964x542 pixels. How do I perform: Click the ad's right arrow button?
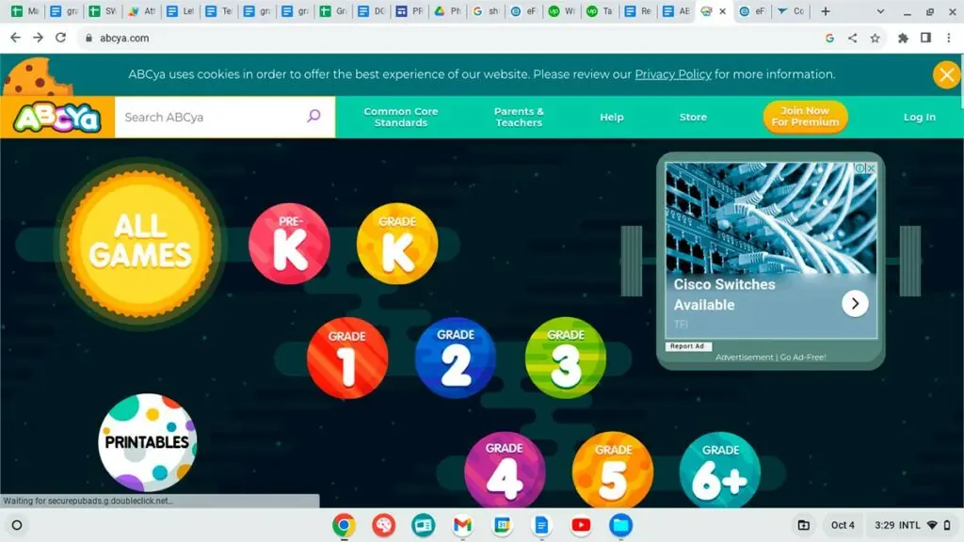pos(855,304)
